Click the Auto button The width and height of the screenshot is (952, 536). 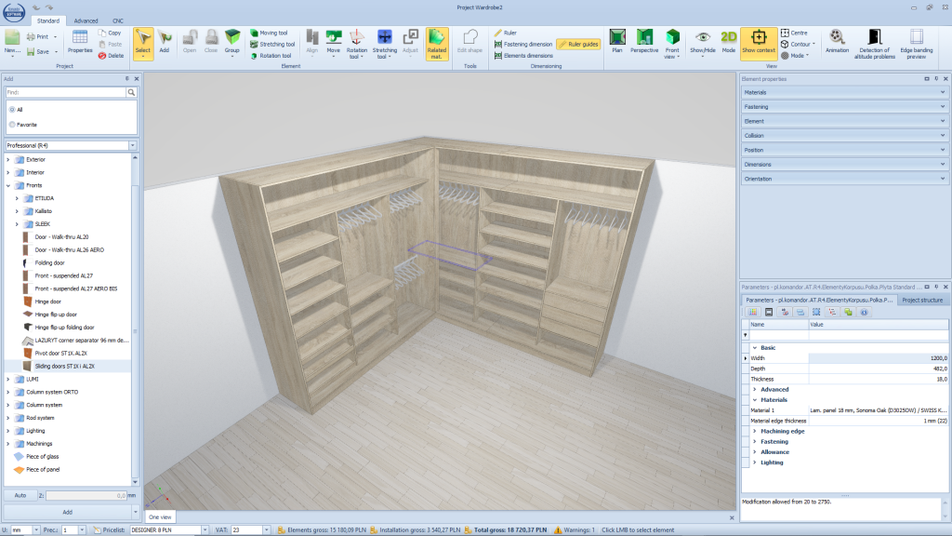[20, 495]
